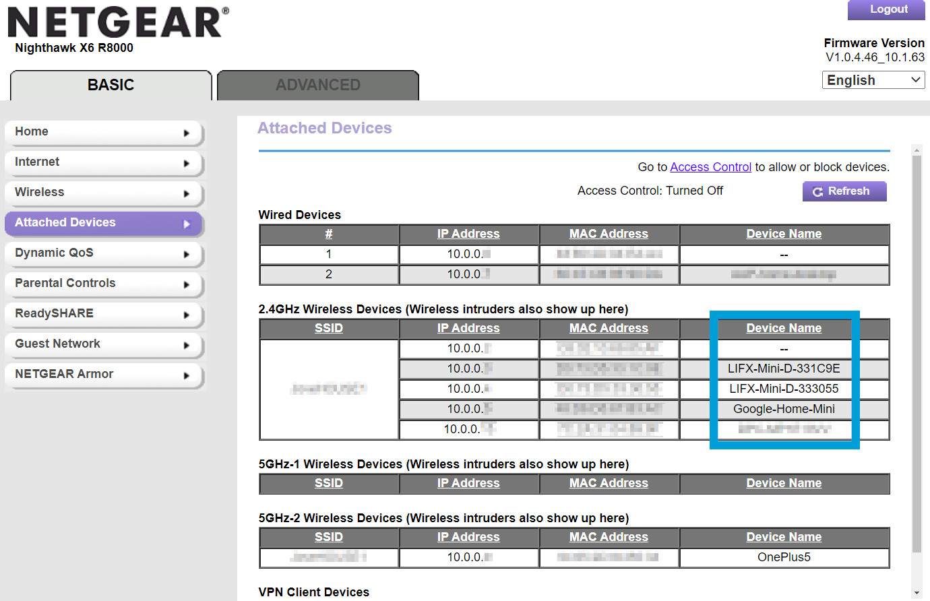
Task: Click the scrollbar down arrow
Action: [917, 593]
